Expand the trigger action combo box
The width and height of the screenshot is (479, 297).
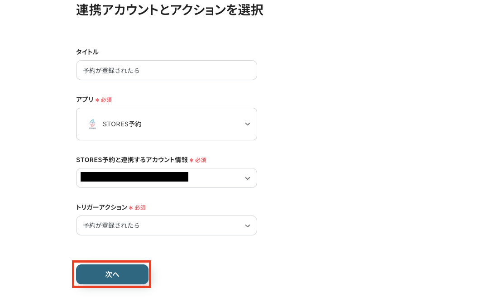tap(166, 225)
